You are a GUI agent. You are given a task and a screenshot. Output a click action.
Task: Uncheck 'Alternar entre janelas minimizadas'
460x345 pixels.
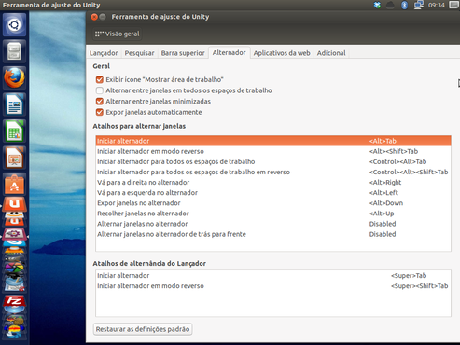click(100, 102)
